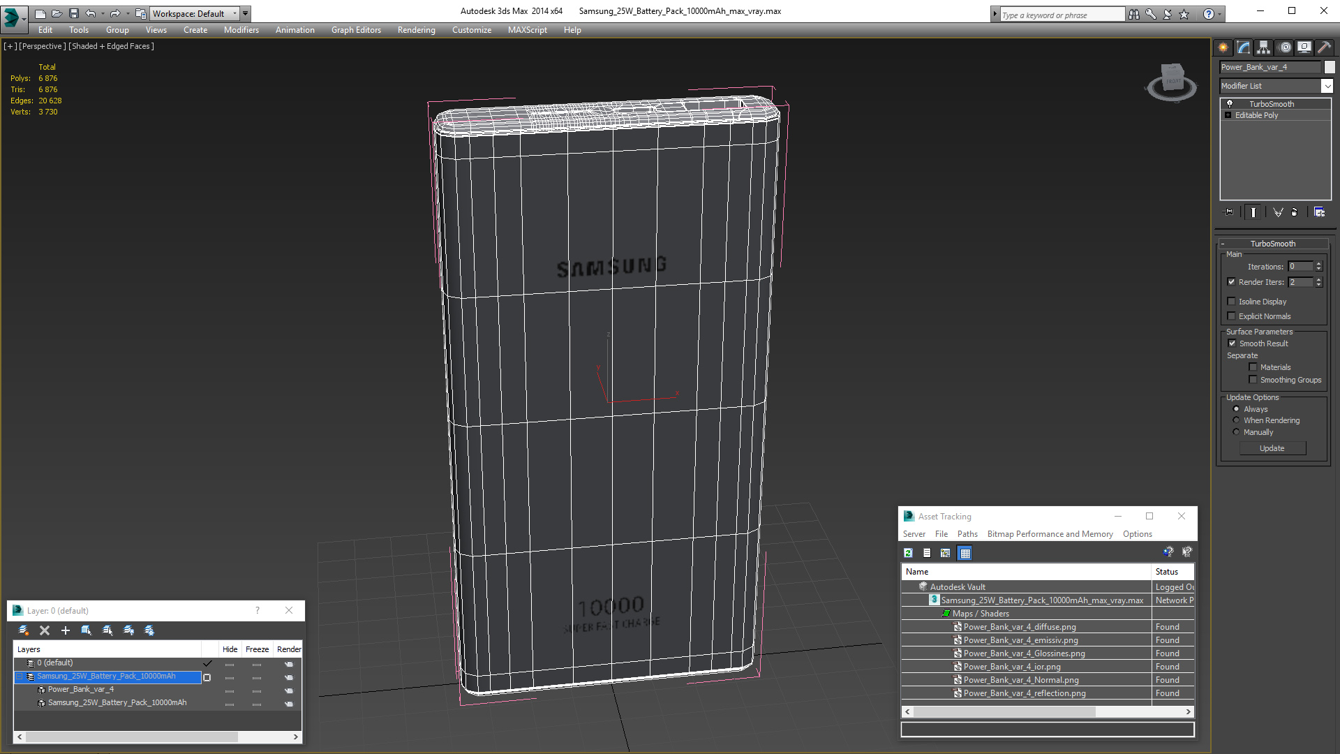Open the Utilities hammer panel
This screenshot has width=1340, height=754.
[x=1324, y=47]
